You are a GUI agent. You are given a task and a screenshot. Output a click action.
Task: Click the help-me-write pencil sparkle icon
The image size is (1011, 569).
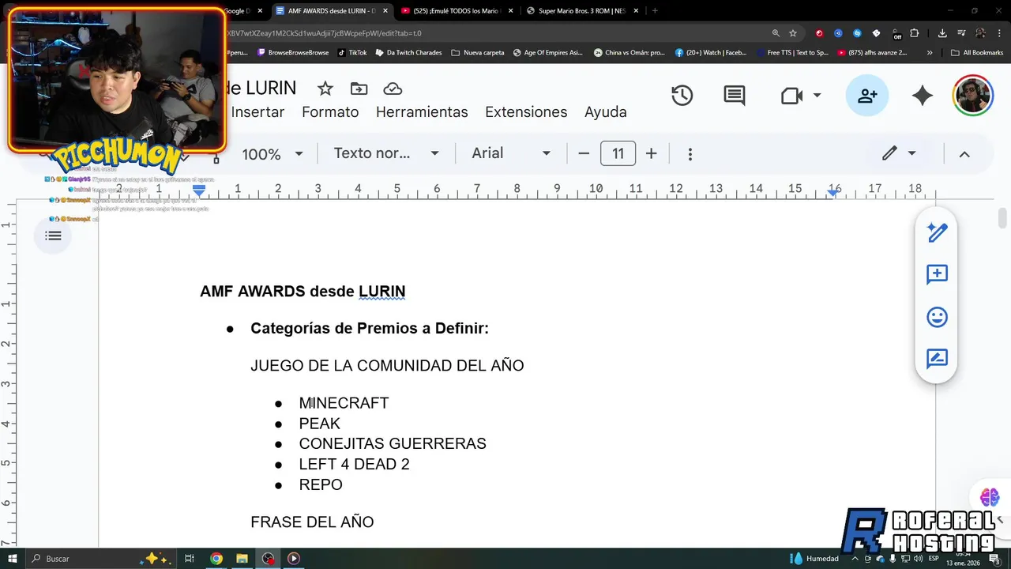click(937, 232)
